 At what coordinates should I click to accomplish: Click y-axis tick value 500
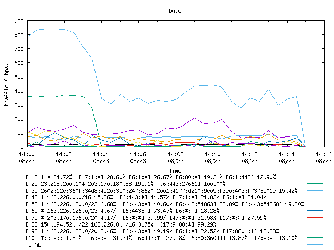point(19,77)
